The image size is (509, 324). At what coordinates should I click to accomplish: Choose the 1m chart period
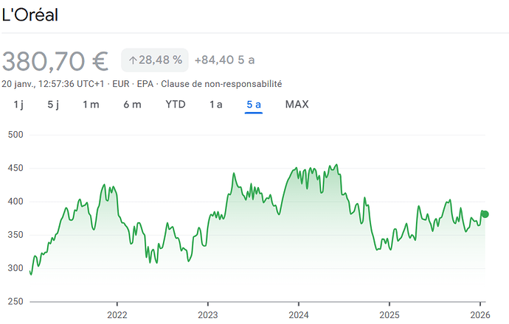coord(91,105)
